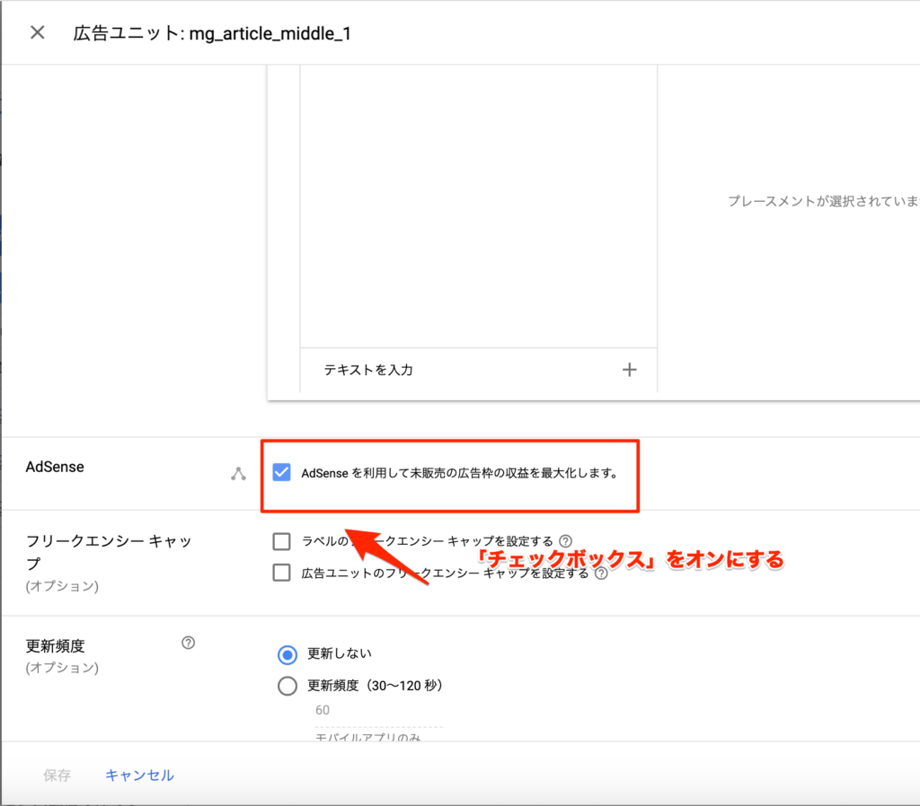Select the 更新しない radio button
The width and height of the screenshot is (920, 806).
click(x=287, y=654)
